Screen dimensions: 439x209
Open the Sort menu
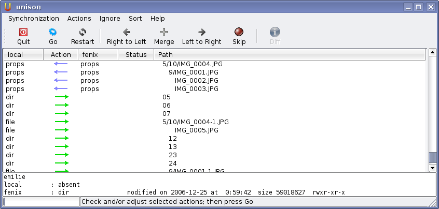point(135,19)
